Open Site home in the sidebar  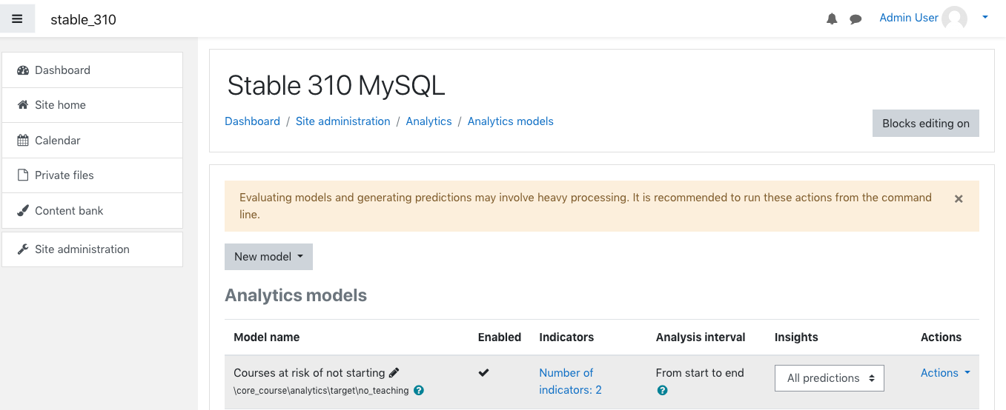[x=93, y=105]
